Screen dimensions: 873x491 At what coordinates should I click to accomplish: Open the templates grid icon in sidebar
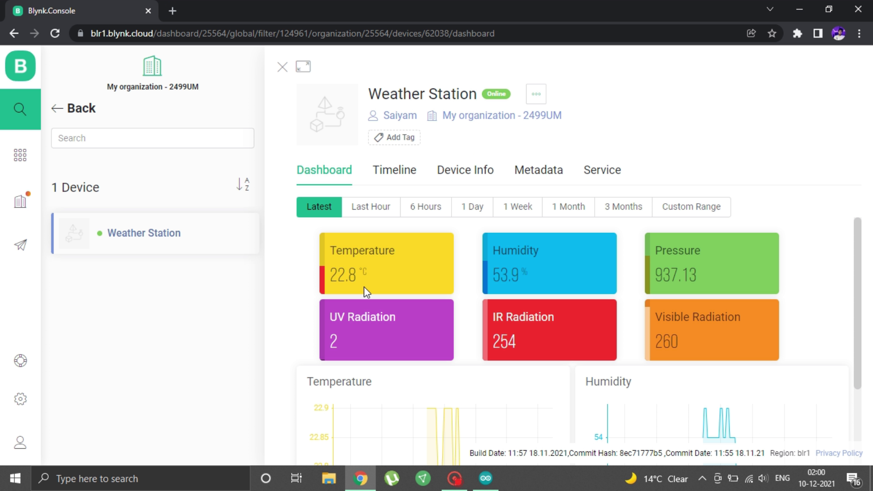pyautogui.click(x=20, y=155)
